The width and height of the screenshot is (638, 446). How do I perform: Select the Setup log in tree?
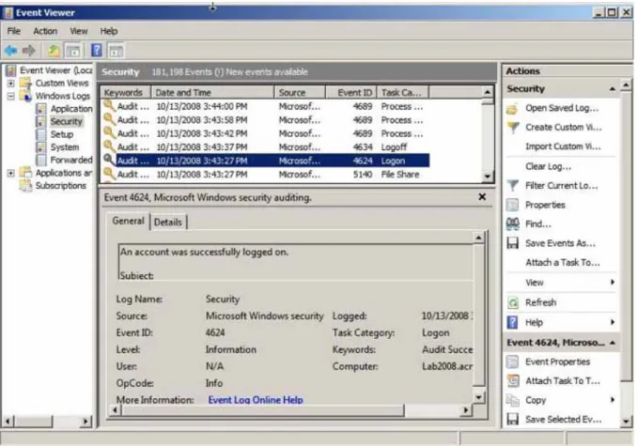62,134
